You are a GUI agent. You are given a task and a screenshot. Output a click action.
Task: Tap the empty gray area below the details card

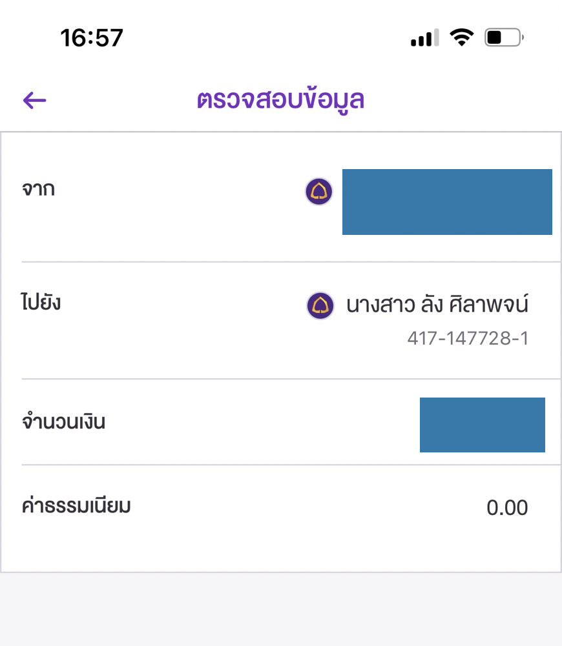point(281,610)
